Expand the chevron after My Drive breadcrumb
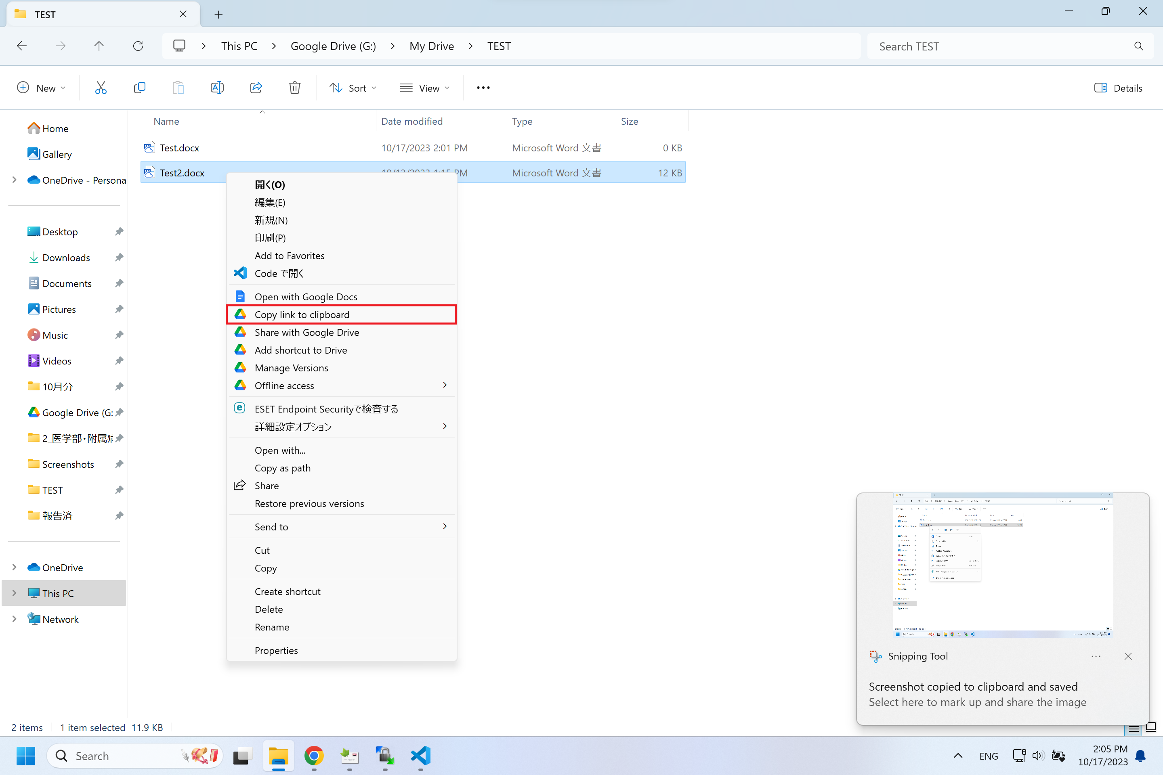This screenshot has width=1163, height=775. click(470, 46)
